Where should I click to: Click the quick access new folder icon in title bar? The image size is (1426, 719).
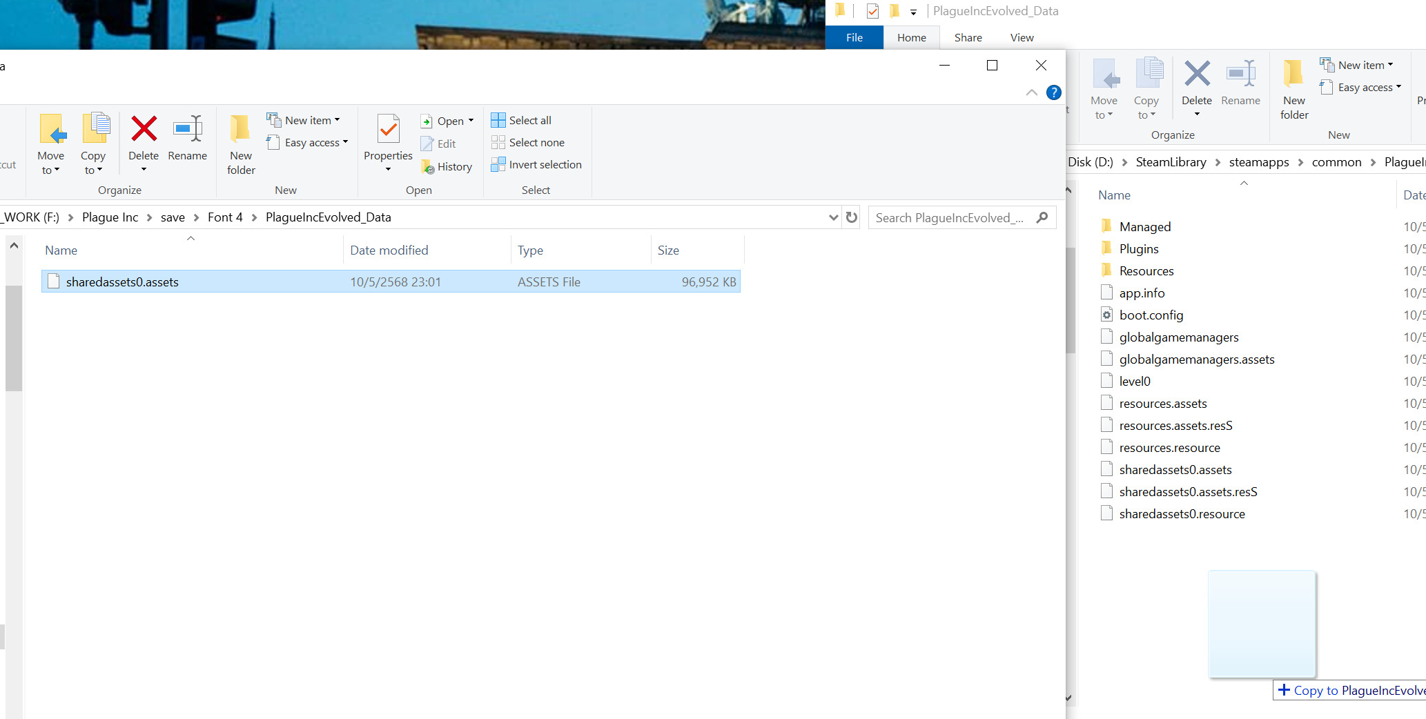click(895, 11)
